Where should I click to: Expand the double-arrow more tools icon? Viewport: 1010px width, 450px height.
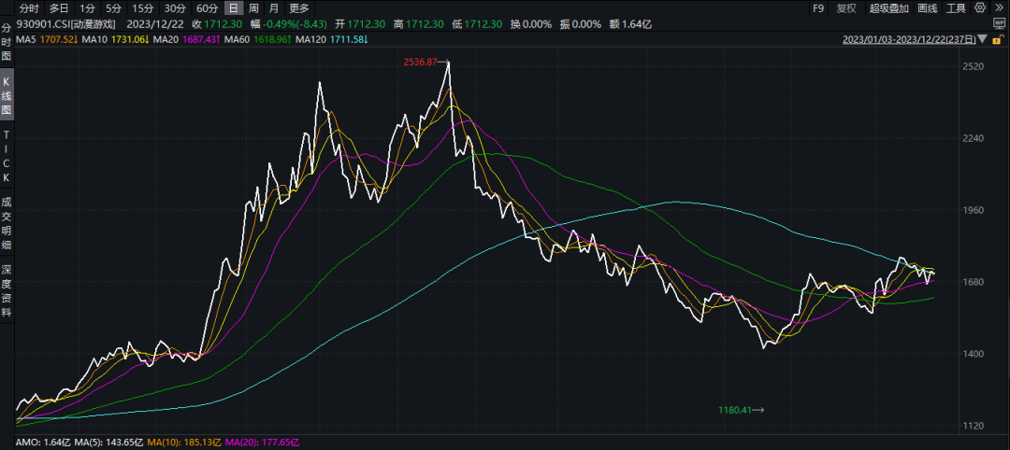click(x=999, y=7)
